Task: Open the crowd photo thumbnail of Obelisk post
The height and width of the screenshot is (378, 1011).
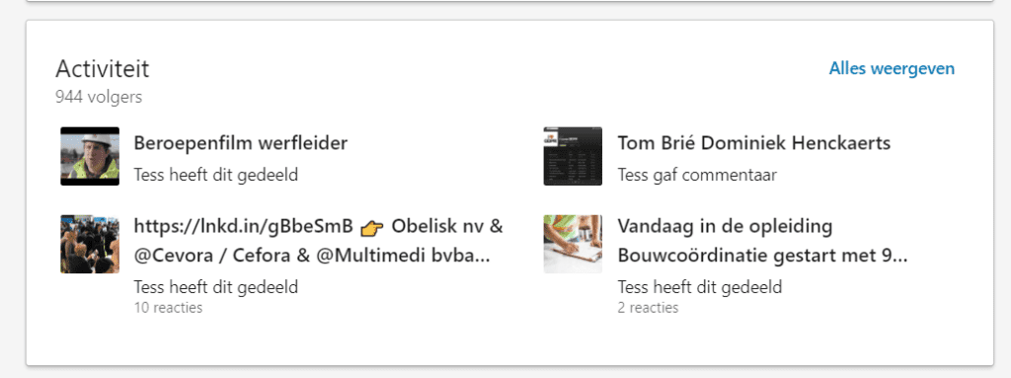Action: [90, 244]
